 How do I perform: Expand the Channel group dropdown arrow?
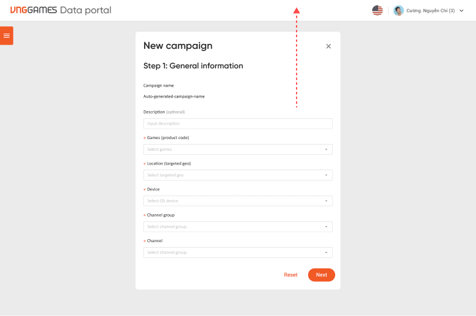point(326,227)
